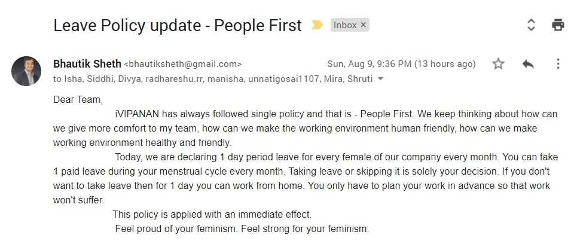Remove the Inbox label with the ×
Viewport: 574px width, 250px height.
(x=363, y=25)
